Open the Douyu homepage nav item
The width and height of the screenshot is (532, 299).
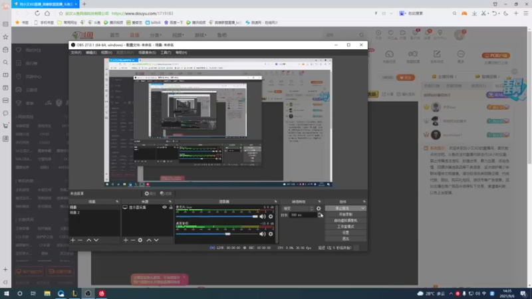pos(114,35)
